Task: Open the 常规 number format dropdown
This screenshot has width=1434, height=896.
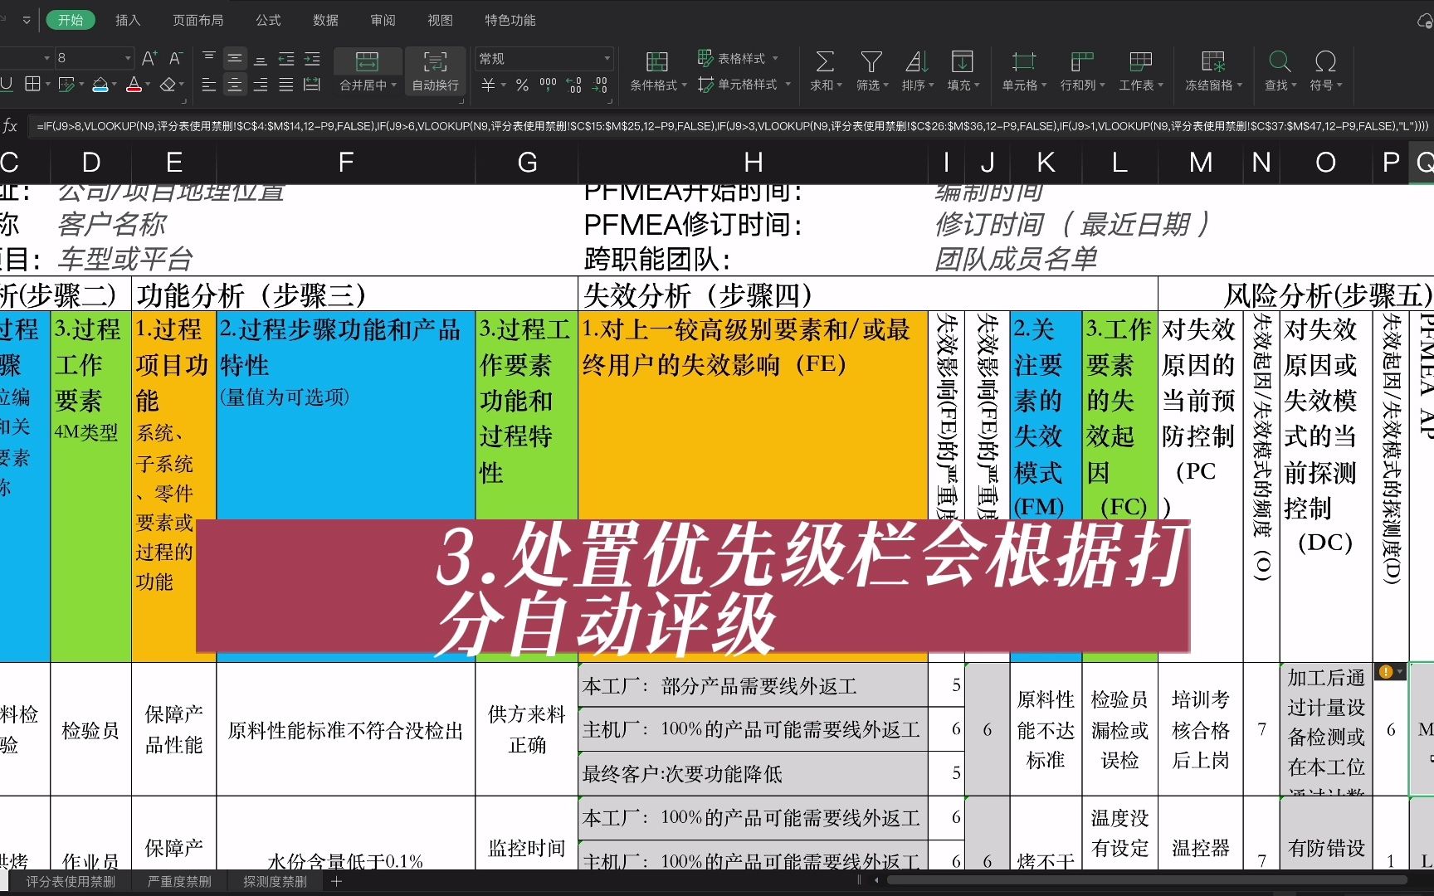Action: (544, 58)
